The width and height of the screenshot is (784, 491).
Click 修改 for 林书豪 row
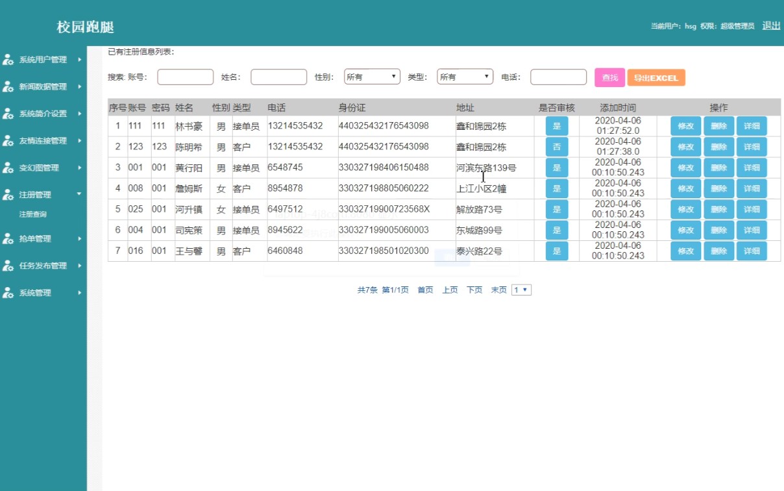pos(685,126)
